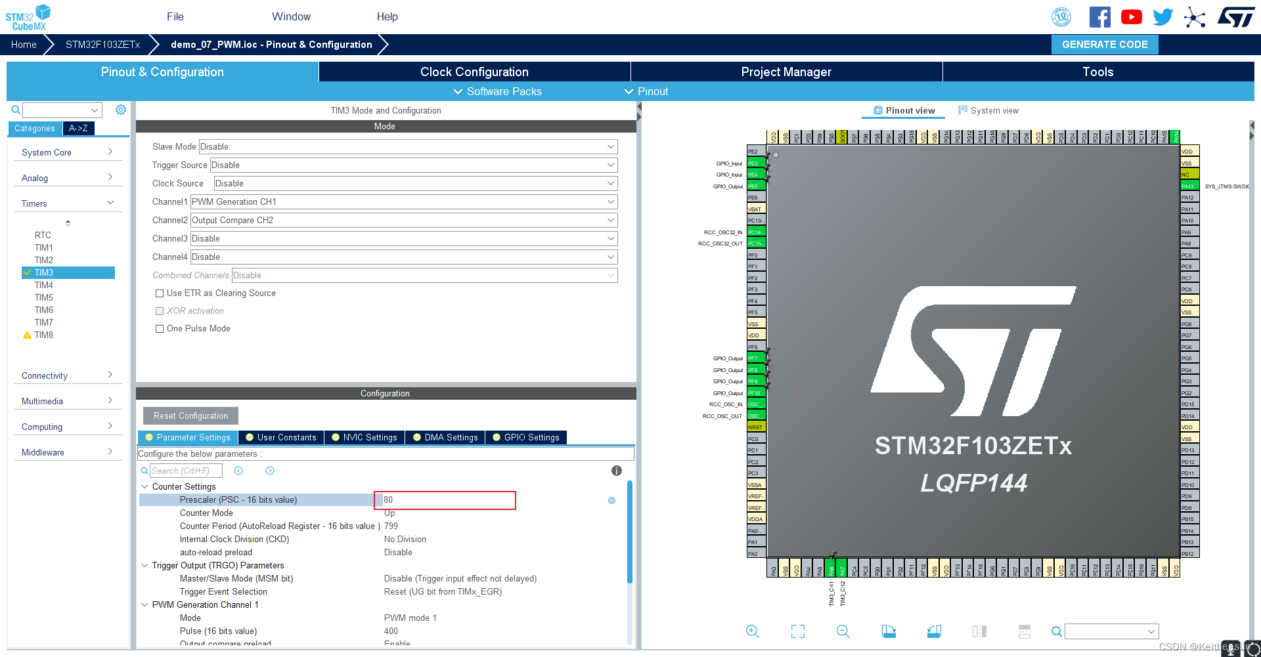Click STM32F103ZETx breadcrumb
1261x657 pixels.
102,45
